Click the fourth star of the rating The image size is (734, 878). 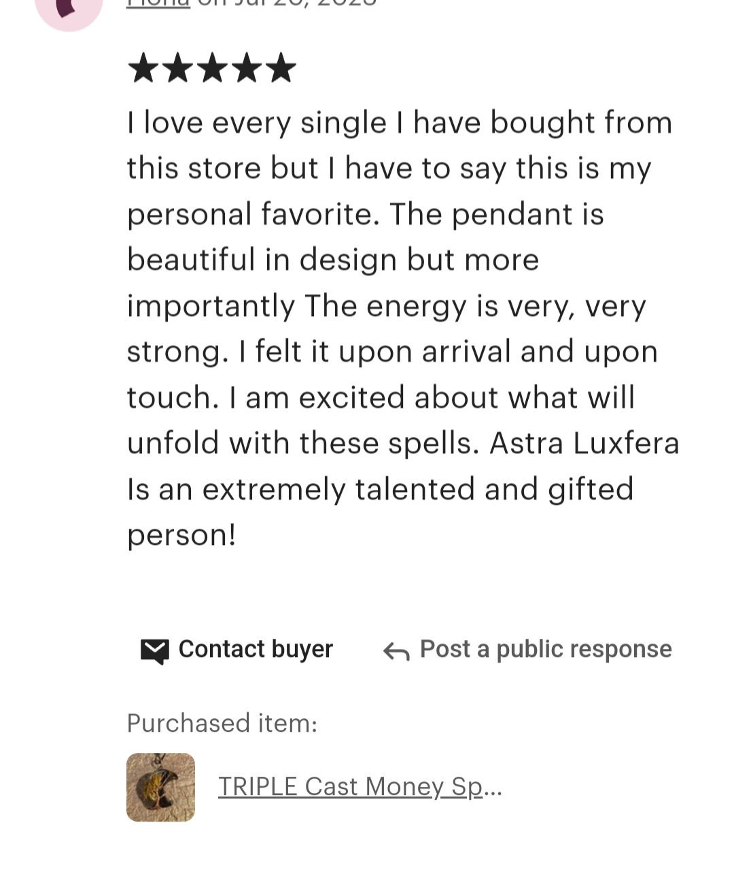click(x=246, y=68)
